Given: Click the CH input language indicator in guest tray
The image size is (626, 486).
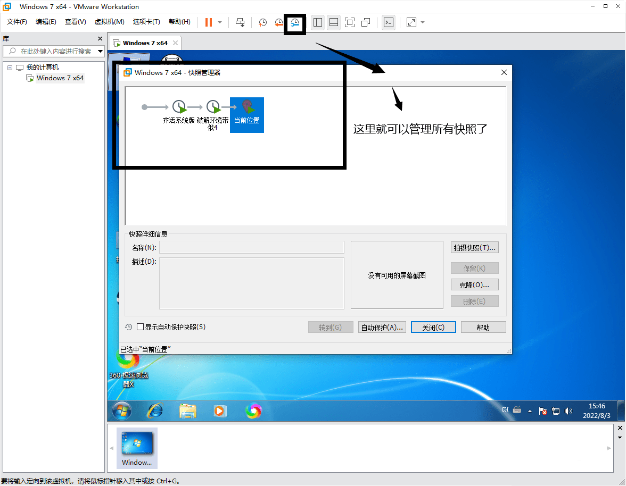Looking at the screenshot, I should (x=505, y=410).
